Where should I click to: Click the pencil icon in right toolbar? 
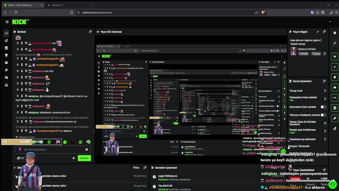[x=335, y=43]
